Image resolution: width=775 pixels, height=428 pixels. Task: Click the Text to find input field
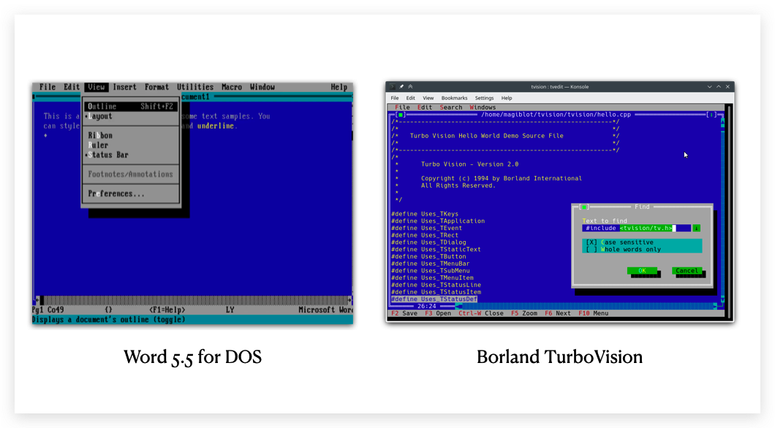click(x=637, y=228)
